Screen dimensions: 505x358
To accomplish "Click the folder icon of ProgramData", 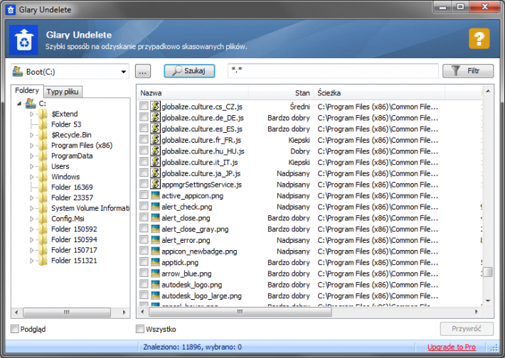I will tap(43, 156).
